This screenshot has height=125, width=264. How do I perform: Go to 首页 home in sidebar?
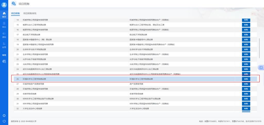coord(4,14)
